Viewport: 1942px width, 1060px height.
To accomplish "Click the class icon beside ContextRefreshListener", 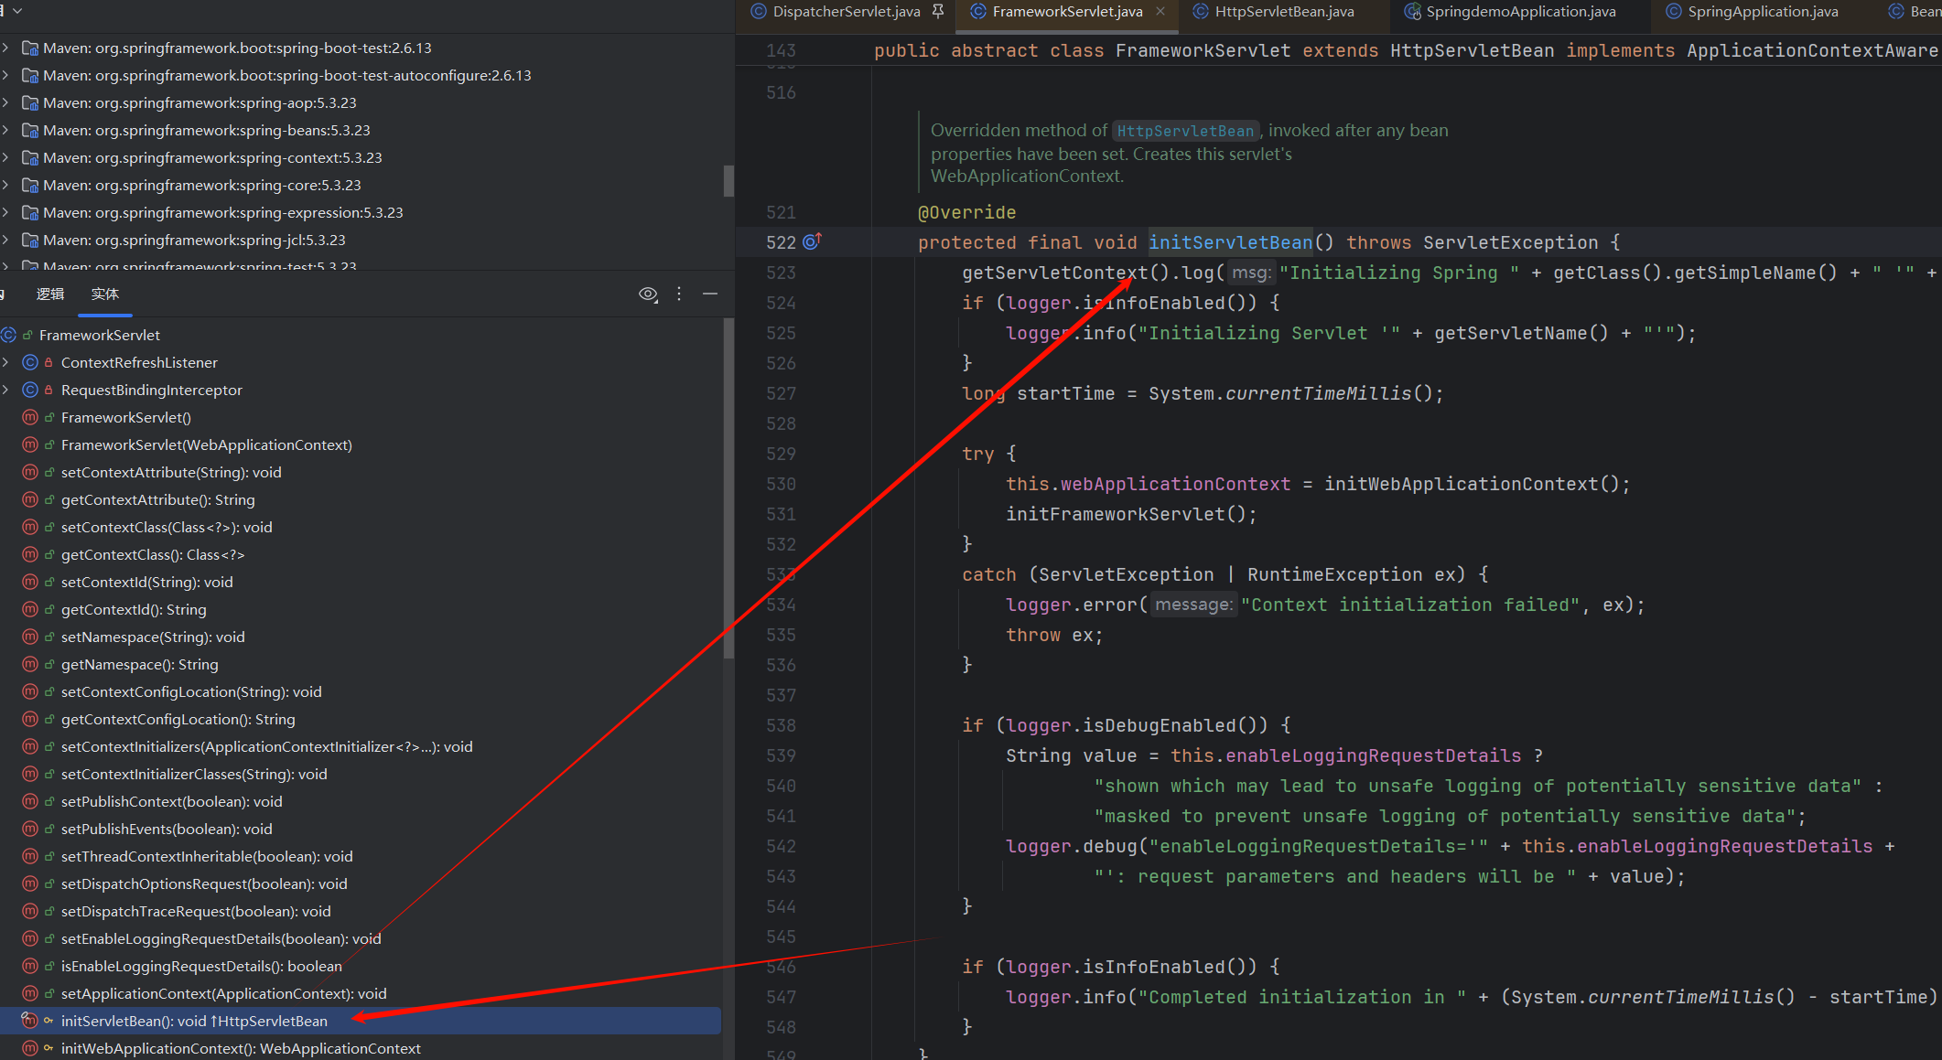I will click(30, 362).
